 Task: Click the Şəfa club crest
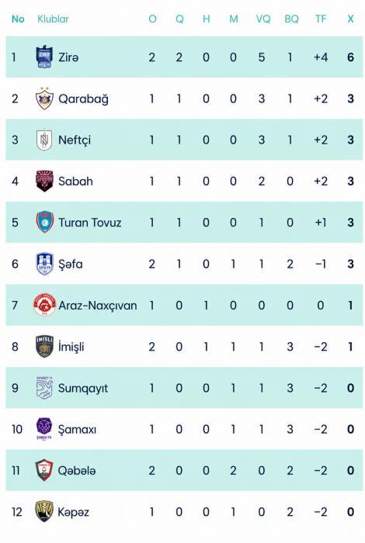pos(44,264)
